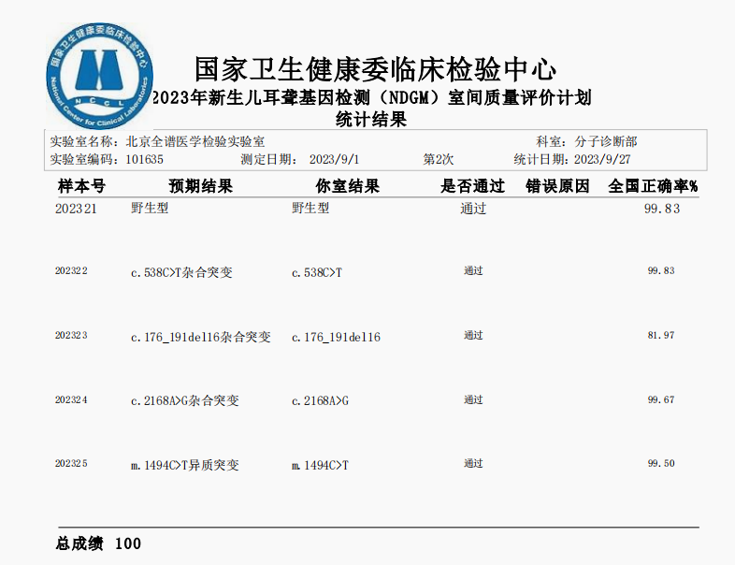The width and height of the screenshot is (735, 565).
Task: Click the NCCL circular logo
Action: (x=100, y=77)
